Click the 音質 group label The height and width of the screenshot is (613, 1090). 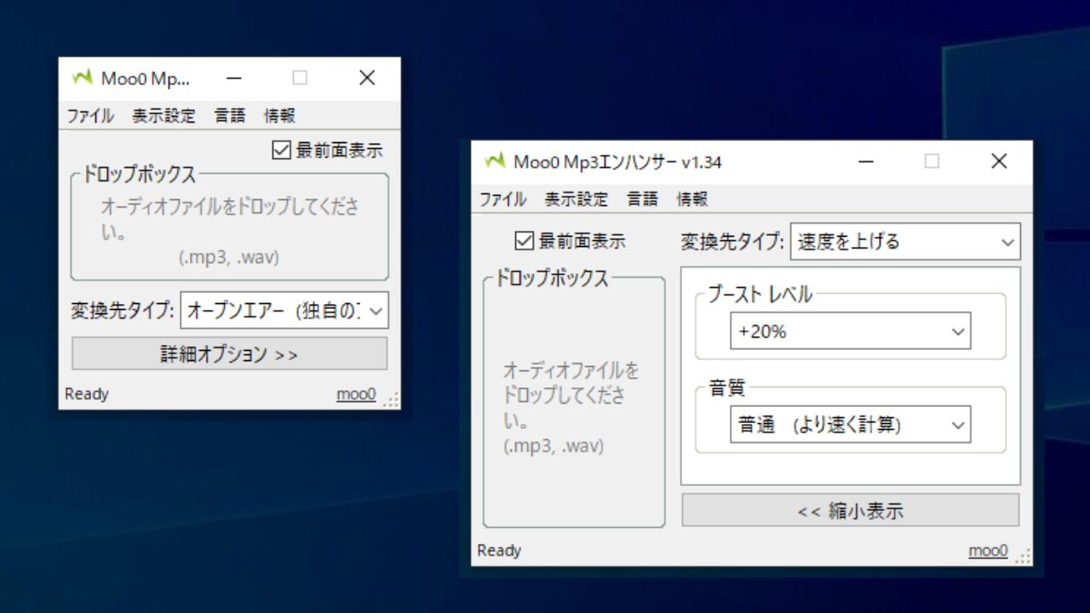[726, 387]
